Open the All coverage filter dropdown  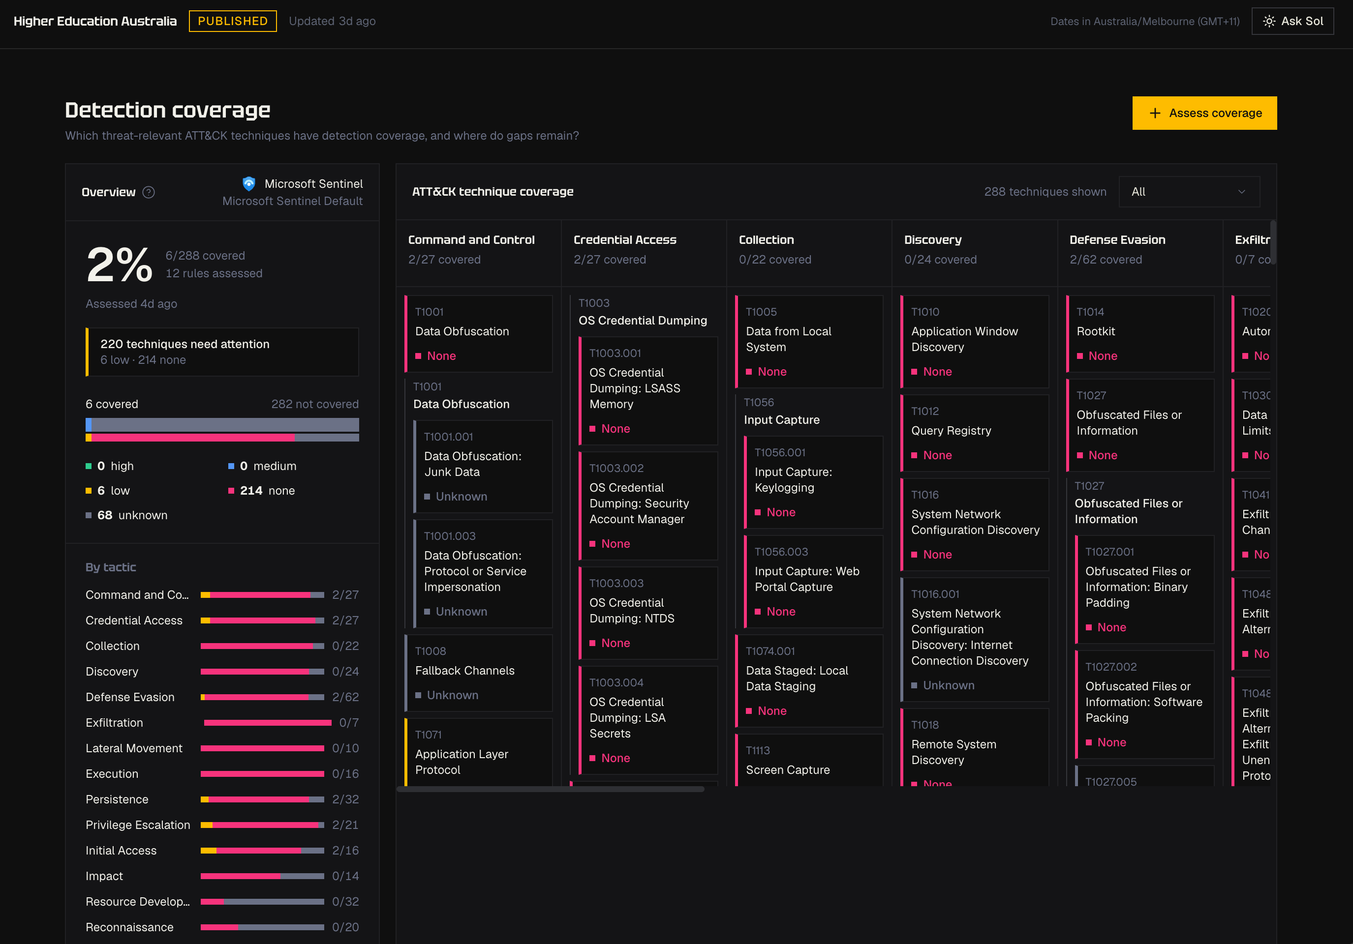1189,192
